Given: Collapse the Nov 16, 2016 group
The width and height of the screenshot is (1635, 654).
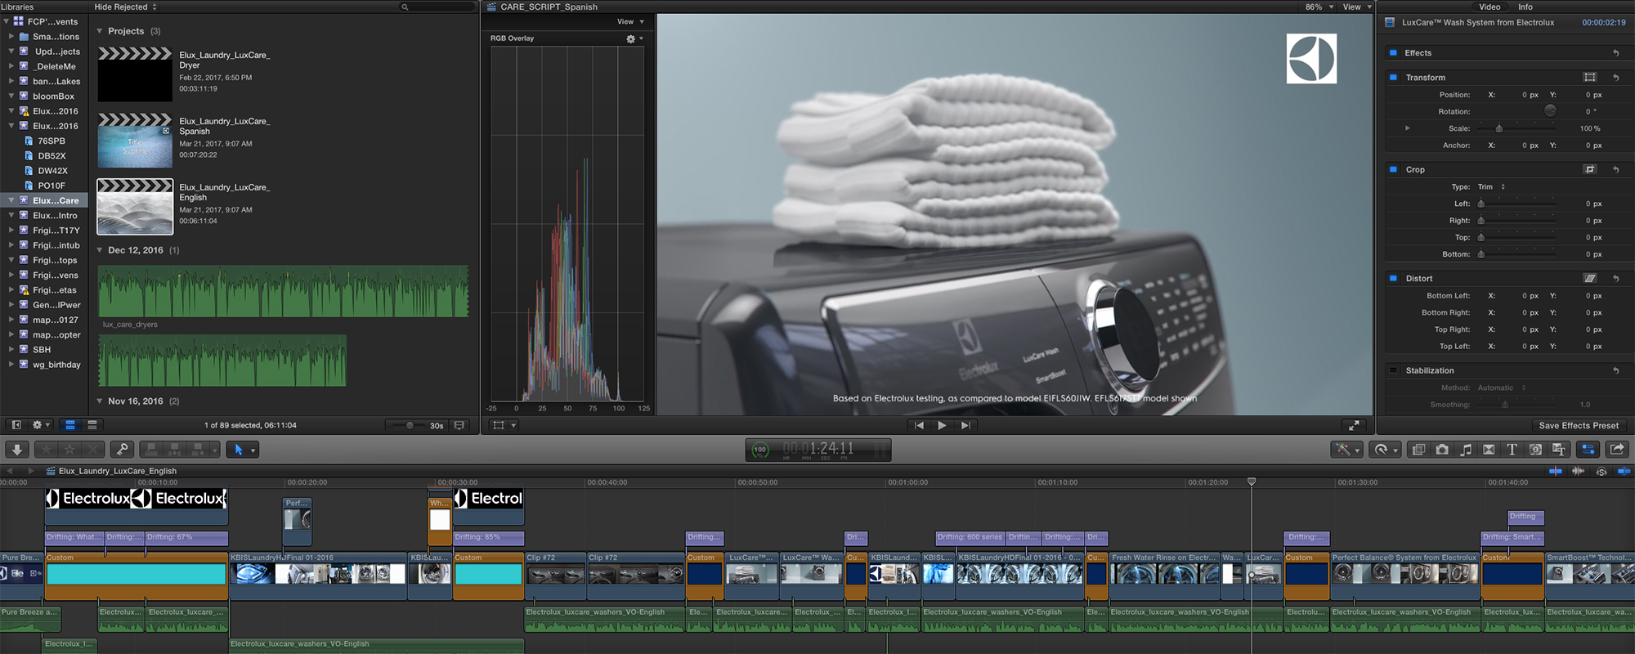Looking at the screenshot, I should (x=100, y=401).
